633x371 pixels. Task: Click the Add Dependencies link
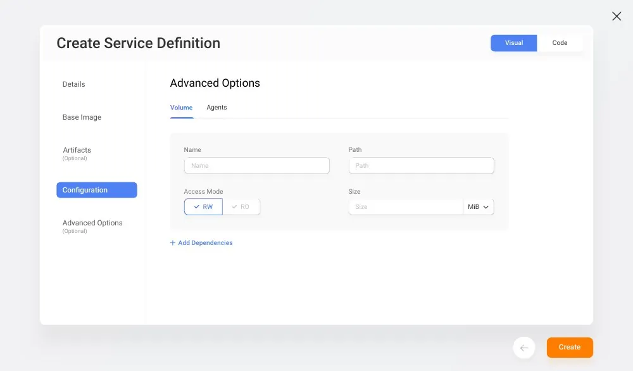[x=201, y=242]
